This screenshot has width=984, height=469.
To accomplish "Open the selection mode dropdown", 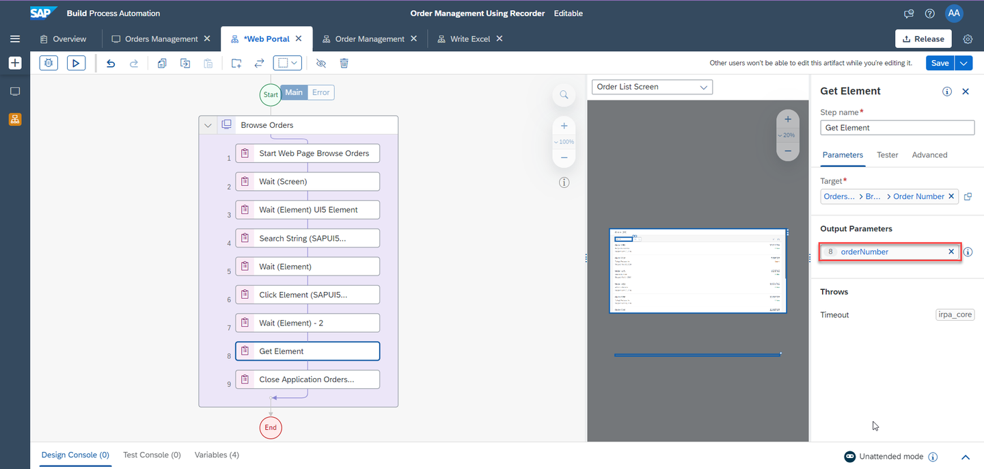I will point(288,63).
